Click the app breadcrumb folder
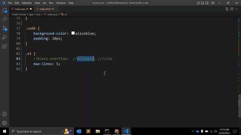The height and width of the screenshot is (135, 241). [31, 14]
